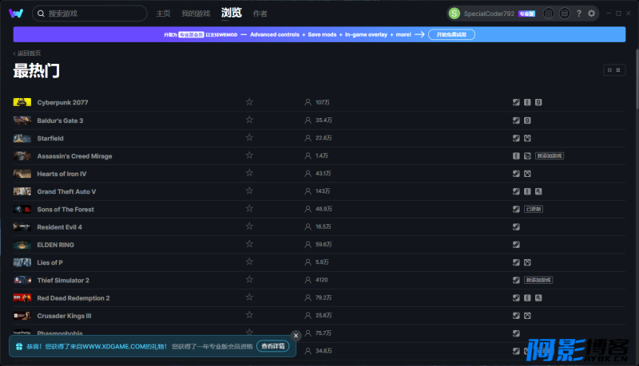The image size is (639, 366).
Task: Click Xbox icon on Lies of P row
Action: [527, 262]
